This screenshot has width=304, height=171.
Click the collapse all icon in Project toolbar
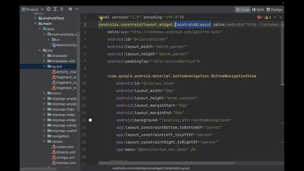pos(62,9)
